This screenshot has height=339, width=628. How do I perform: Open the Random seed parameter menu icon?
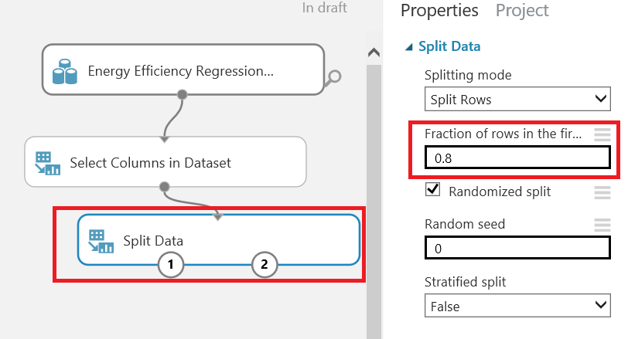tap(602, 225)
